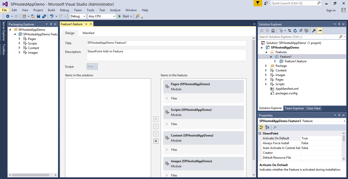Screen dimensions: 348x179
Task: Save the current file with Save icon
Action: [39, 16]
